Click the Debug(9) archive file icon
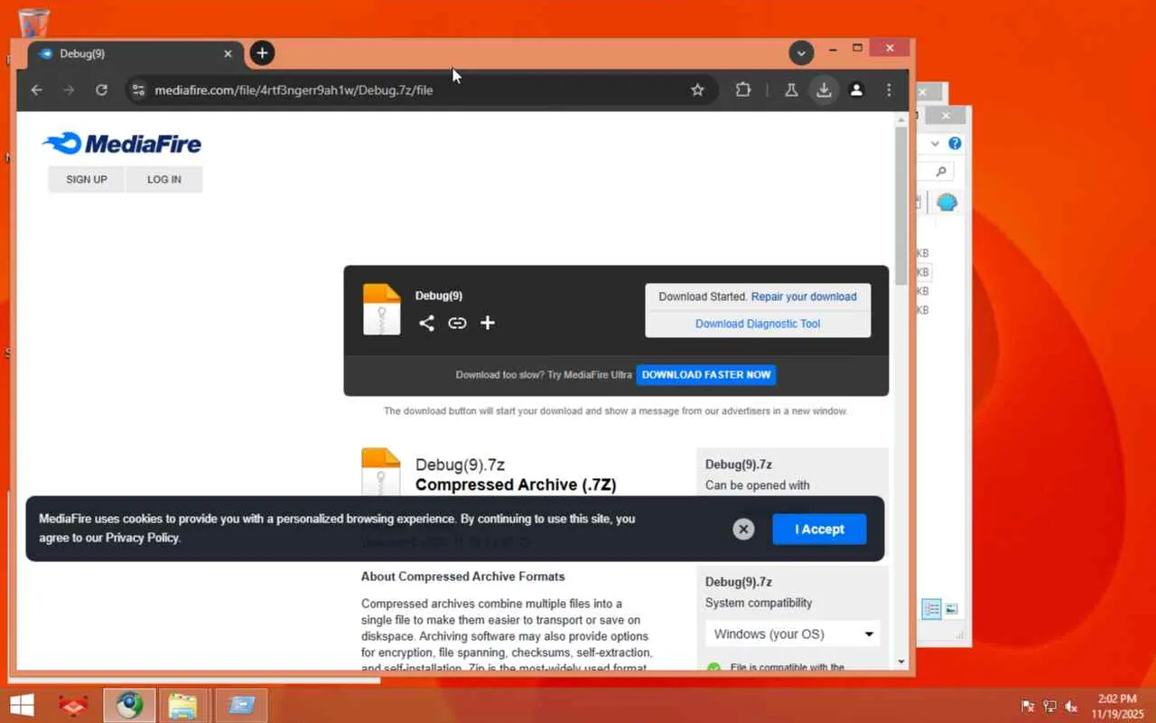 tap(381, 309)
